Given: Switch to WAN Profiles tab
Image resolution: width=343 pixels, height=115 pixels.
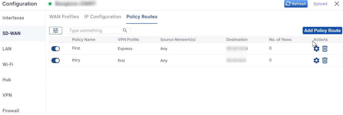Looking at the screenshot, I should pos(64,17).
